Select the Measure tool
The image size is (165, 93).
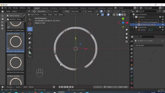(30, 52)
